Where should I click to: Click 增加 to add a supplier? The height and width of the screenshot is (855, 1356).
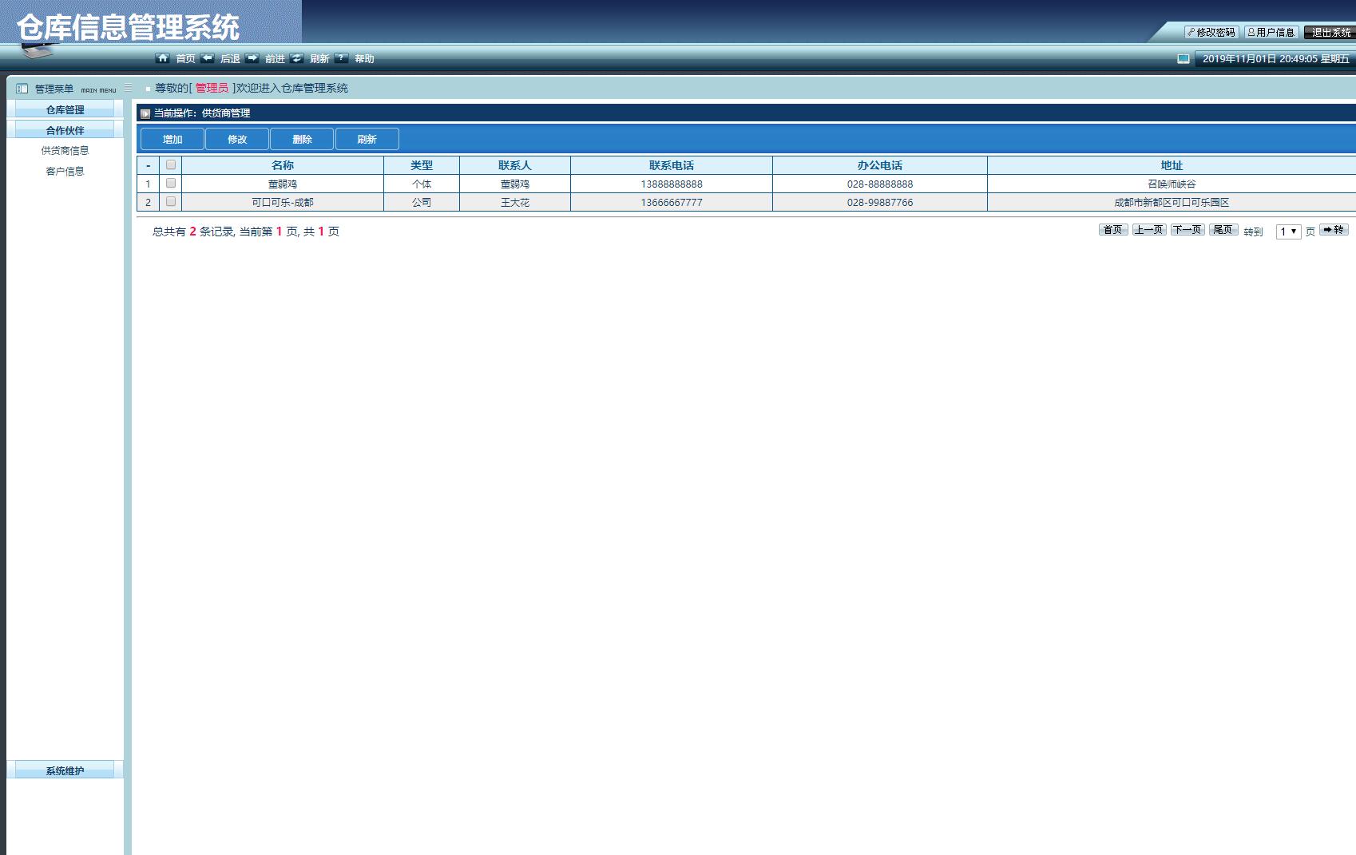[x=172, y=139]
